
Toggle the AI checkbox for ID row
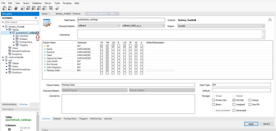[x=136, y=46]
